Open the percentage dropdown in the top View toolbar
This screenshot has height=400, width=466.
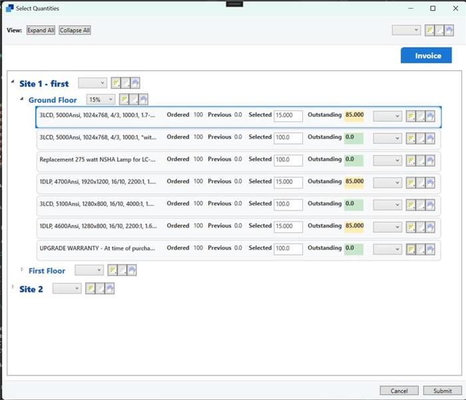tap(406, 30)
